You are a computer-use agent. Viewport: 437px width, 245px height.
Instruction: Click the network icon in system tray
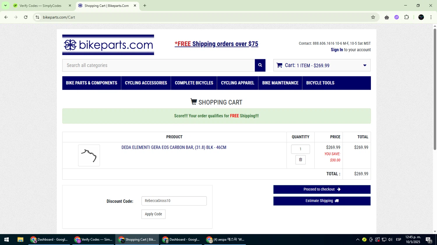[x=384, y=239]
